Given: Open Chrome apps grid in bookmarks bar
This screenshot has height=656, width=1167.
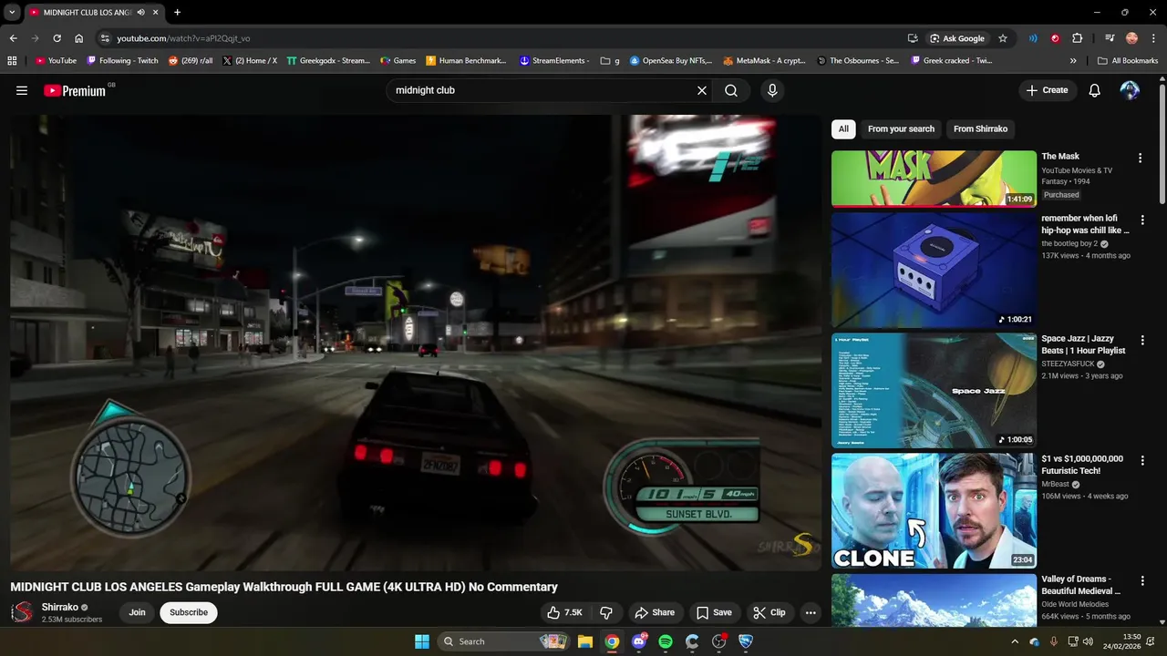Looking at the screenshot, I should click(x=12, y=61).
